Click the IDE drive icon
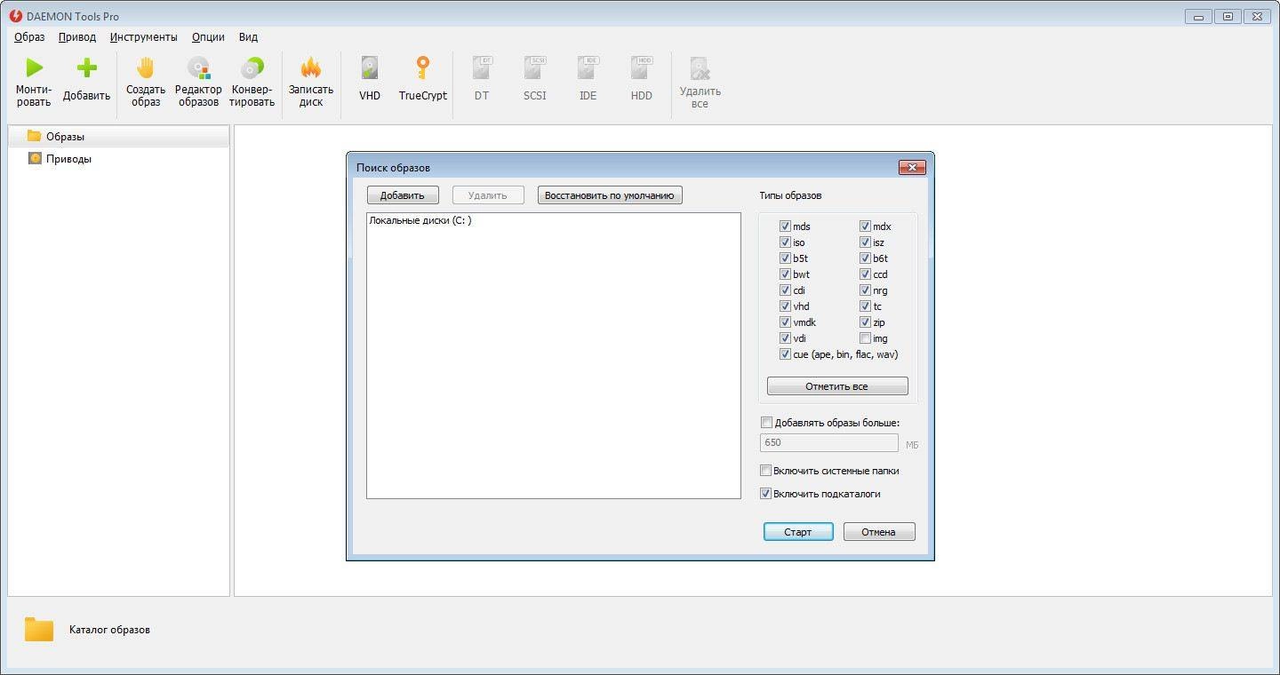This screenshot has width=1280, height=675. coord(588,67)
